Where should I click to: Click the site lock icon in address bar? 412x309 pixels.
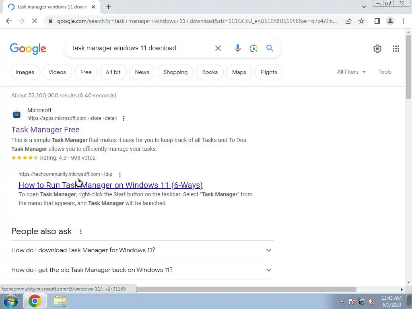tap(51, 21)
